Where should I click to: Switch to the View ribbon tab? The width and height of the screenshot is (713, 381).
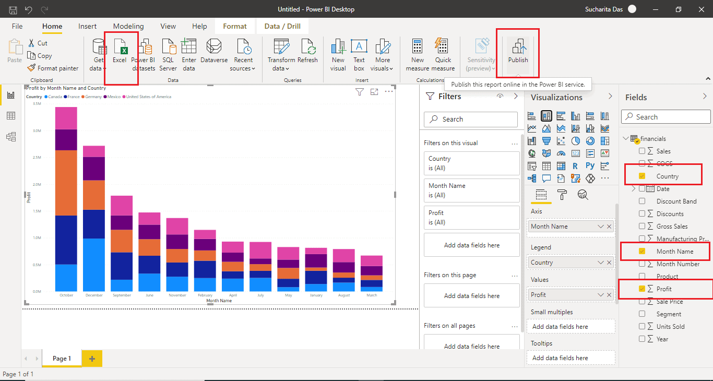pyautogui.click(x=168, y=26)
